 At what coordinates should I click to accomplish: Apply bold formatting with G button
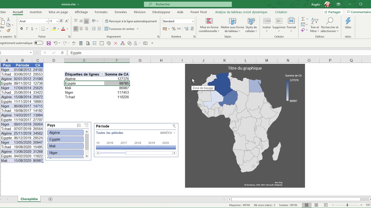[x=21, y=29]
